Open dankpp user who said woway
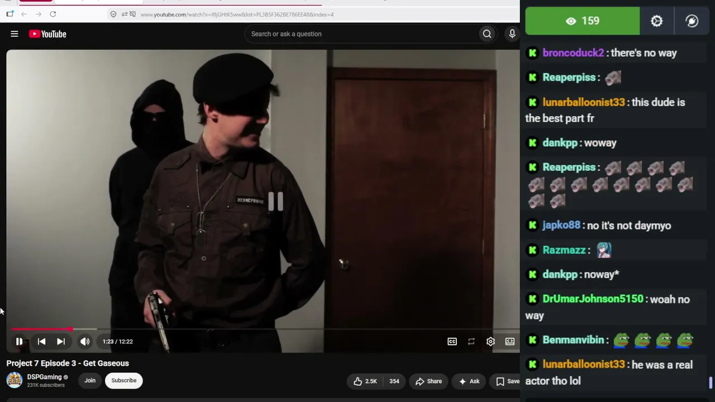The width and height of the screenshot is (715, 402). tap(560, 143)
